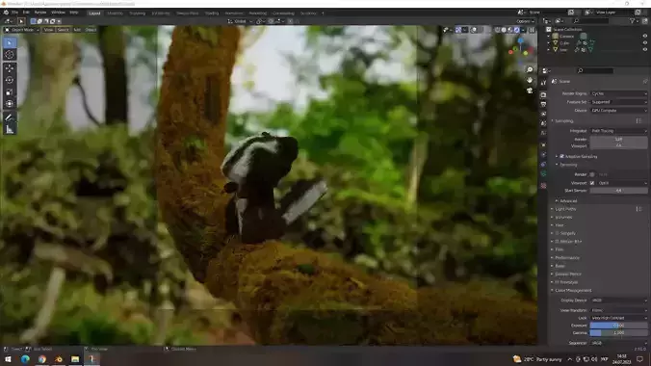Click the Exposure slider
The image size is (651, 366).
click(x=618, y=326)
